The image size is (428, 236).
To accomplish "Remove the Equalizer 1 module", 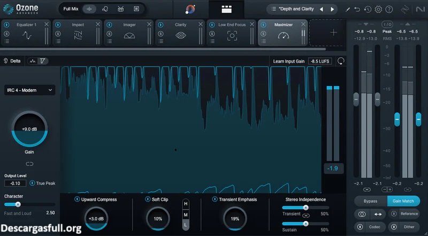I will click(47, 25).
